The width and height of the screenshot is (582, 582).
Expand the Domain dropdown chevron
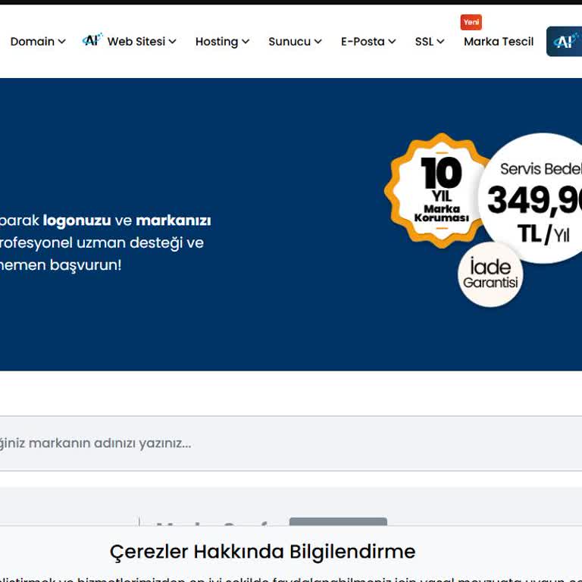point(62,42)
